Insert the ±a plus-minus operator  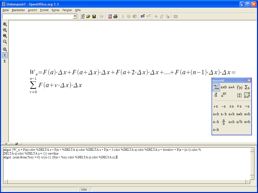point(231,106)
